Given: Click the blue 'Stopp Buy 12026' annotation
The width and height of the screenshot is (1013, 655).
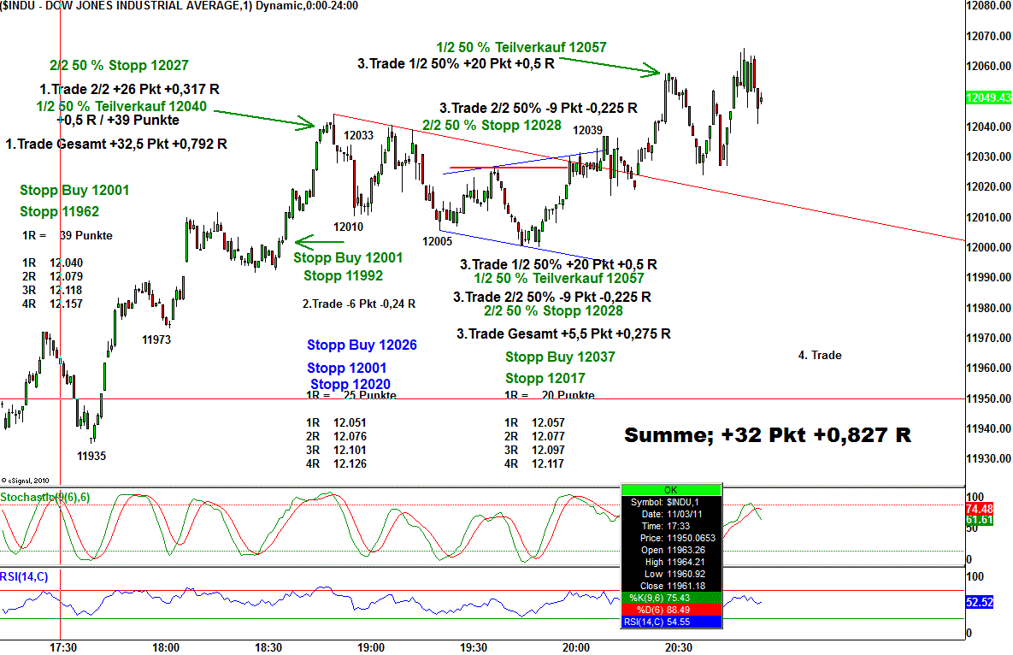Looking at the screenshot, I should tap(362, 345).
